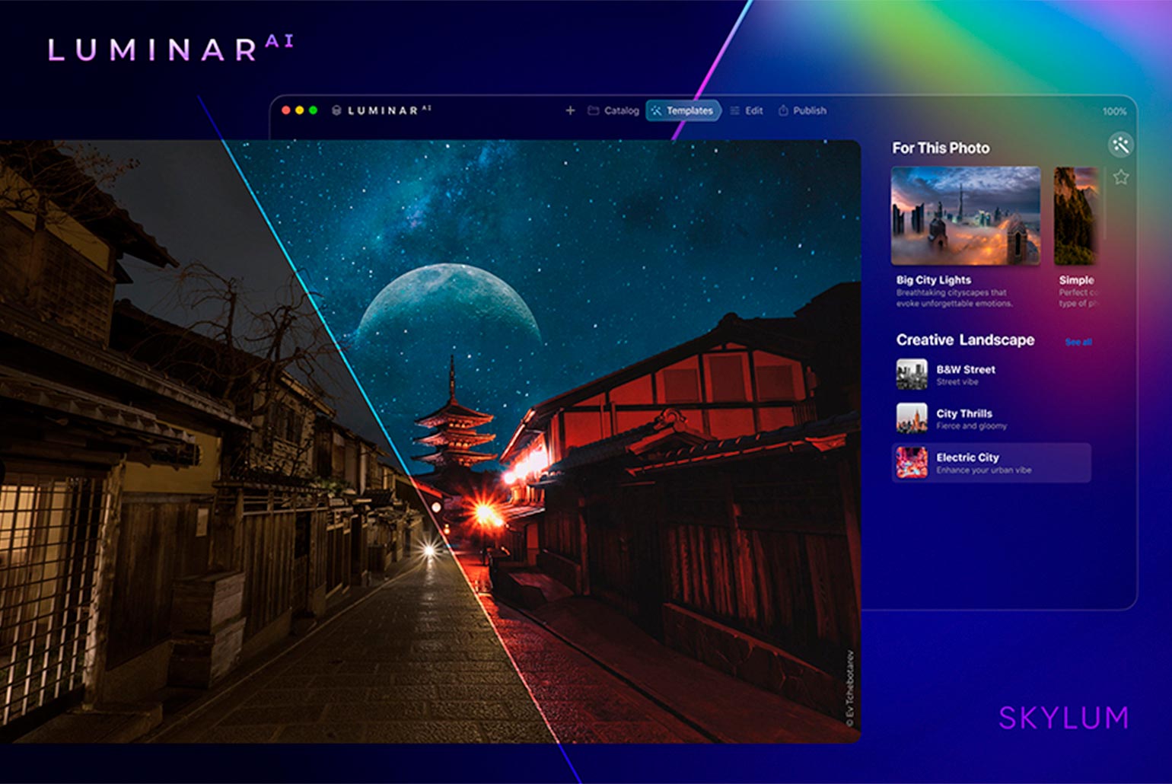Click the 'For This Photo' heading
Screen dimensions: 1172x784
tap(941, 148)
